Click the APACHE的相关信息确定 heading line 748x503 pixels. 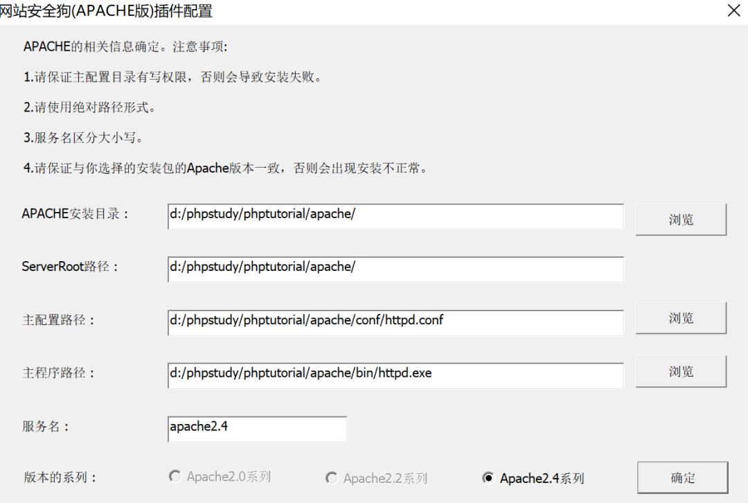[x=125, y=47]
